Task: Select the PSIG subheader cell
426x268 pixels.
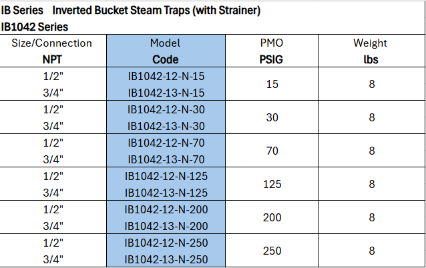Action: pos(272,59)
